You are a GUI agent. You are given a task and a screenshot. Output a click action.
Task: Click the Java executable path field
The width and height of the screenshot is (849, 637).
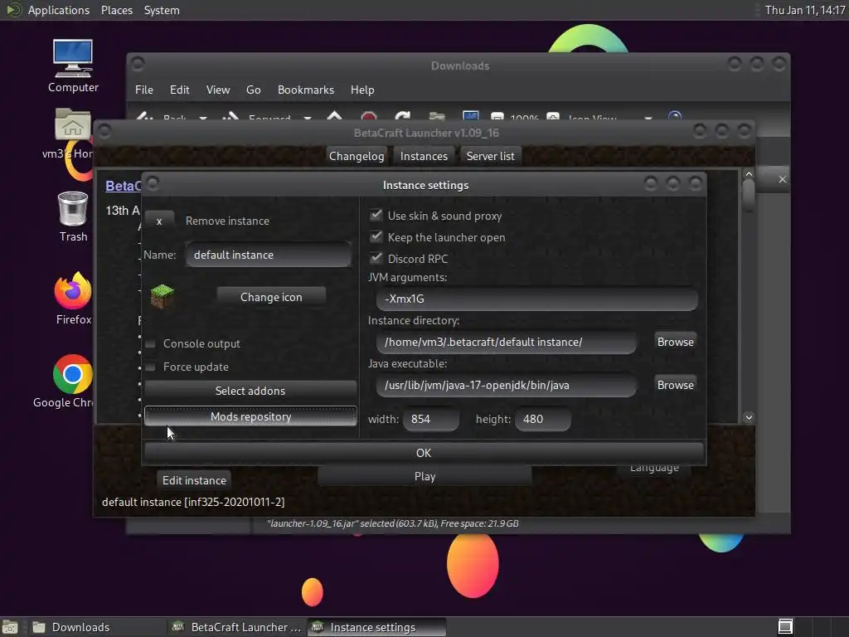[507, 385]
